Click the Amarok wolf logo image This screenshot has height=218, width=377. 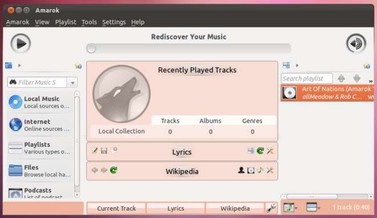pos(122,94)
